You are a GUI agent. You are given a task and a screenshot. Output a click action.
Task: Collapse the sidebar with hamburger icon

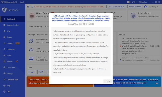28,7
